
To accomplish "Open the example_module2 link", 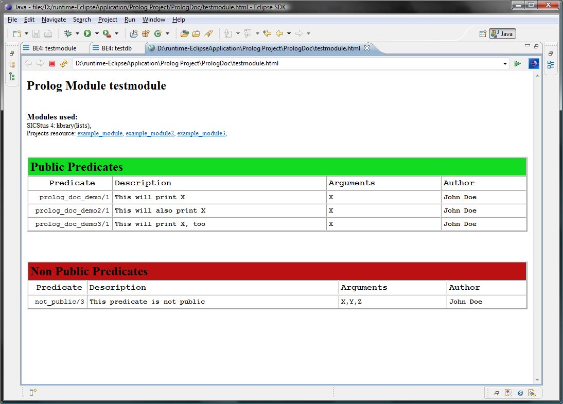I will point(150,133).
